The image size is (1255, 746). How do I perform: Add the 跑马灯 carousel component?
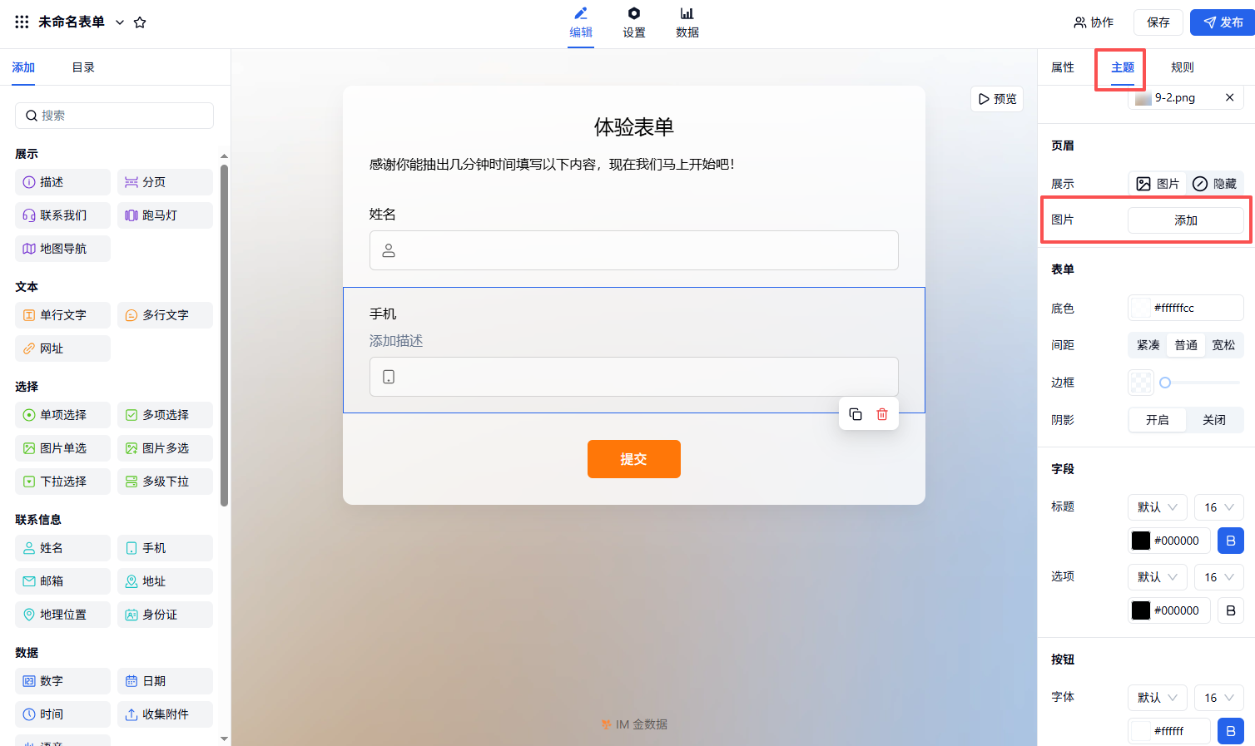[x=165, y=215]
